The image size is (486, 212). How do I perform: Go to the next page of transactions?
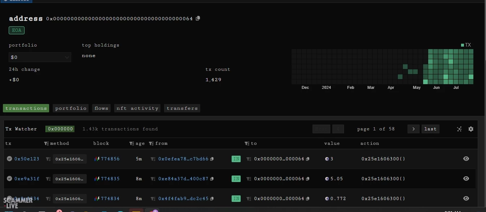click(x=413, y=129)
